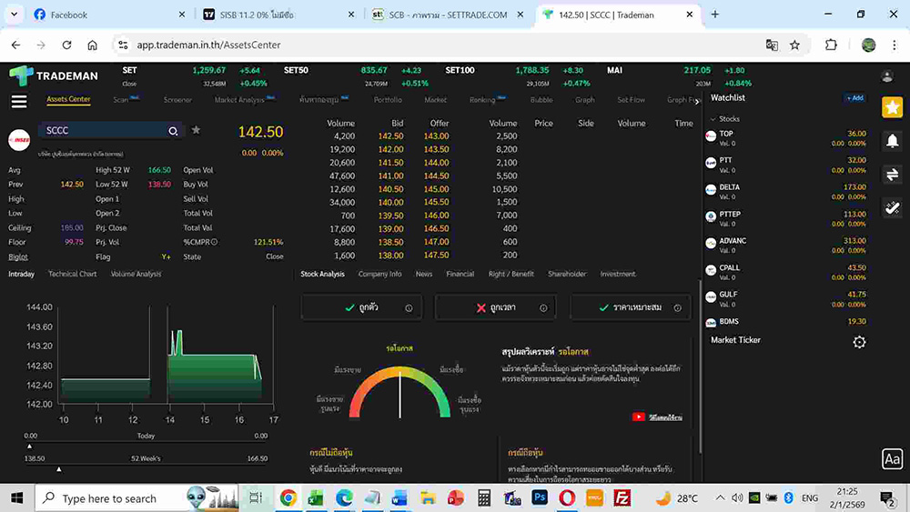Go to Portfolio in top navigation
The height and width of the screenshot is (512, 910).
point(388,100)
